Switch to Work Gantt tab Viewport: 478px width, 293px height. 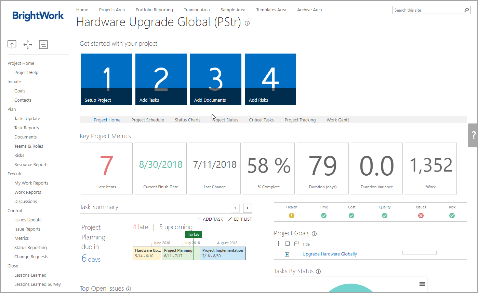338,120
